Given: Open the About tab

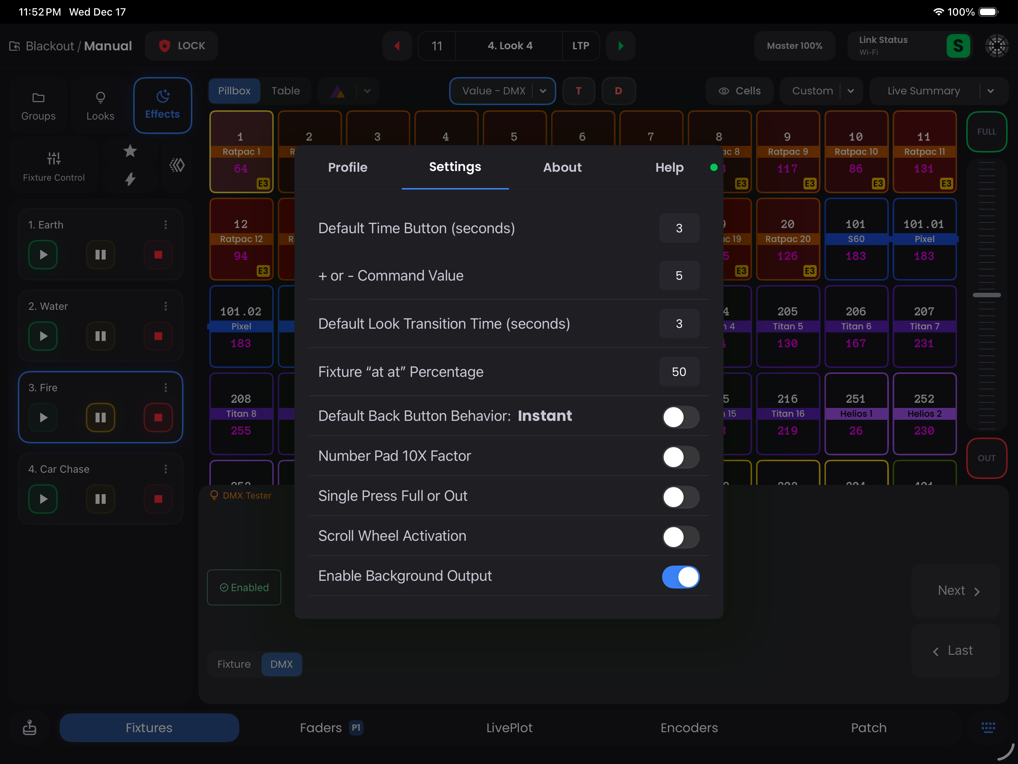Looking at the screenshot, I should click(x=562, y=167).
